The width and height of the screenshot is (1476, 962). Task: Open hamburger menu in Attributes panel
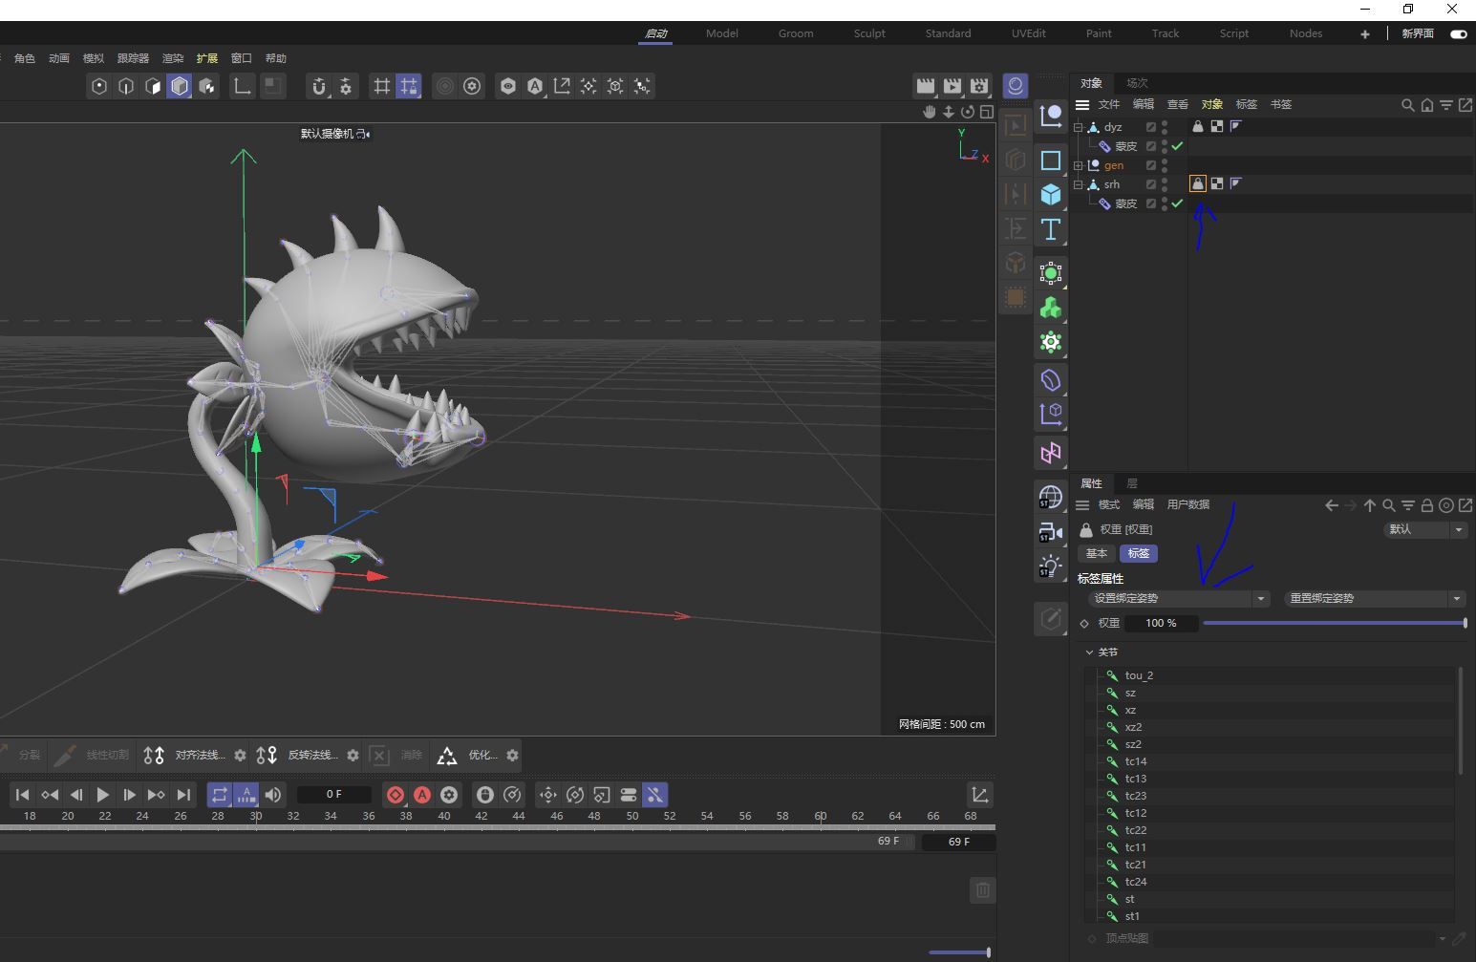pyautogui.click(x=1082, y=505)
